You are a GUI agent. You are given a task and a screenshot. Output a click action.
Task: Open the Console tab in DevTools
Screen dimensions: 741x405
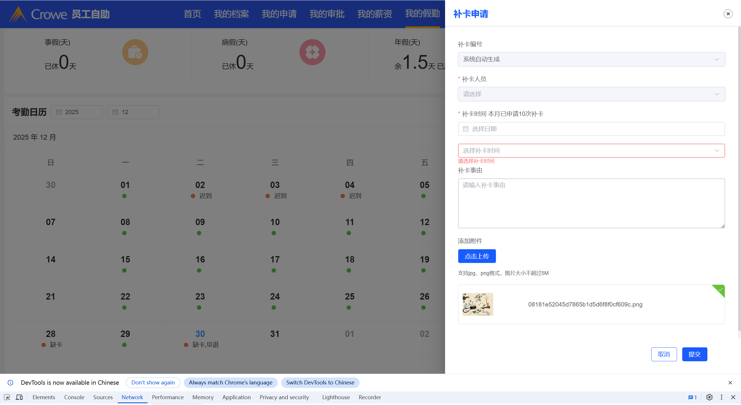pyautogui.click(x=74, y=397)
